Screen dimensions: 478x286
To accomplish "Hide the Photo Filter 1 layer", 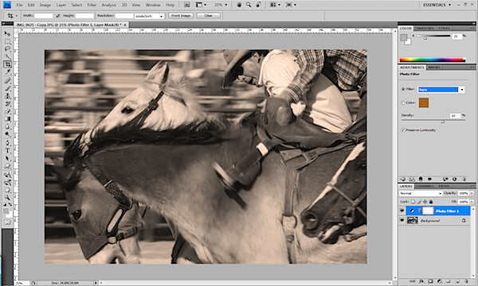I will (402, 211).
